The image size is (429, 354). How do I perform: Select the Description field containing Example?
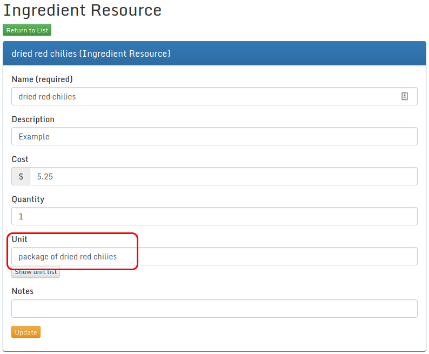[x=214, y=136]
